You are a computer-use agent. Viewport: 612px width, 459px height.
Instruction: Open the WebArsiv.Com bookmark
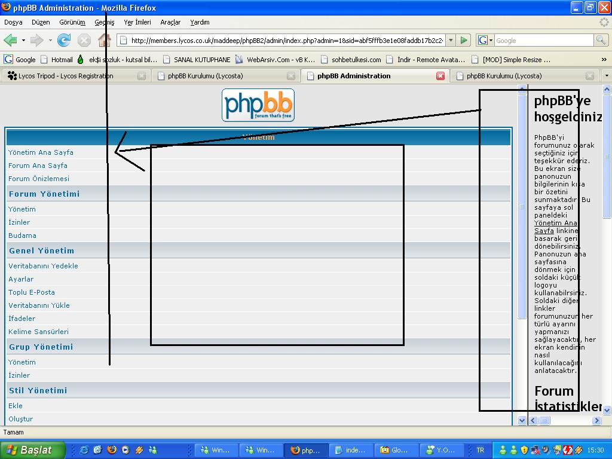tap(275, 60)
